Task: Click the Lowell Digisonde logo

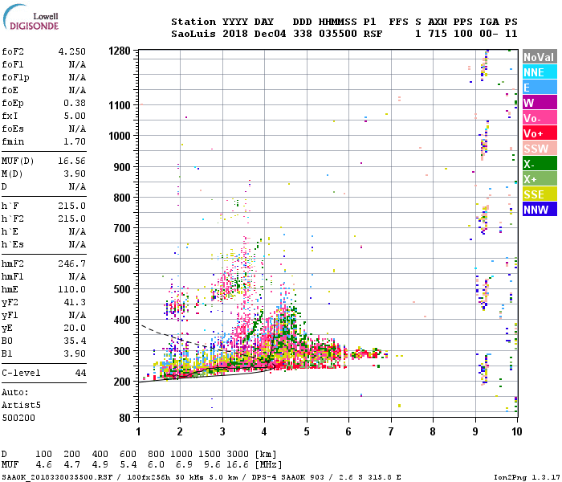Action: tap(31, 17)
